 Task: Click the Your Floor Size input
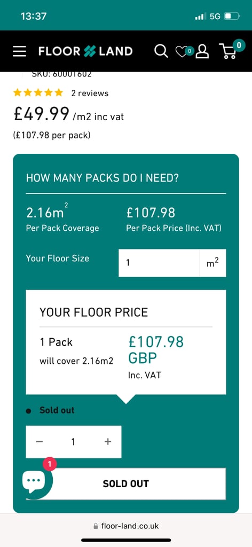[159, 263]
